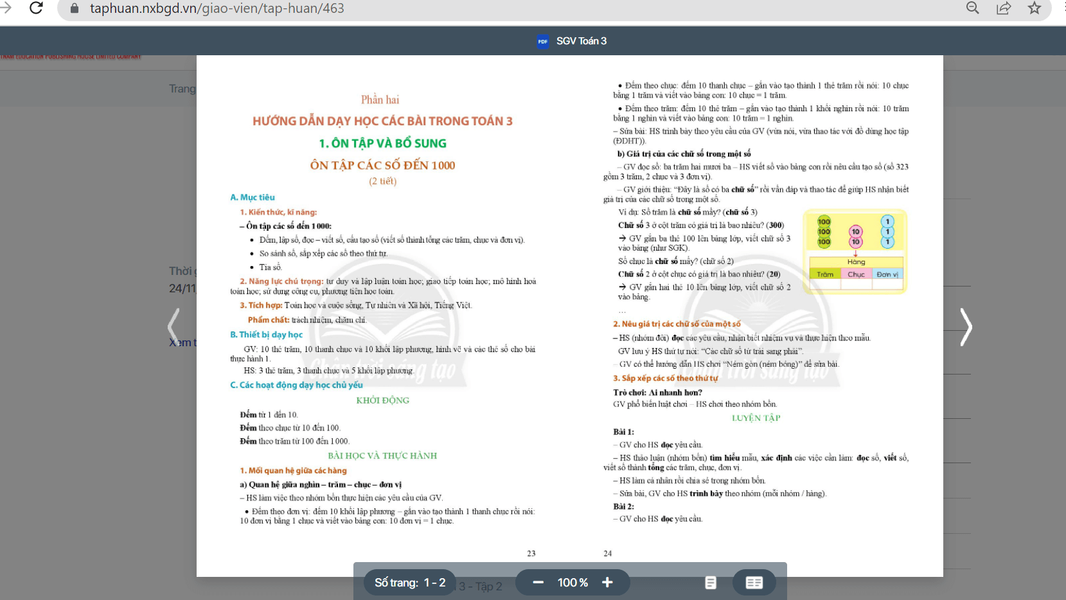Reload the page using browser refresh icon
The image size is (1066, 600).
37,8
